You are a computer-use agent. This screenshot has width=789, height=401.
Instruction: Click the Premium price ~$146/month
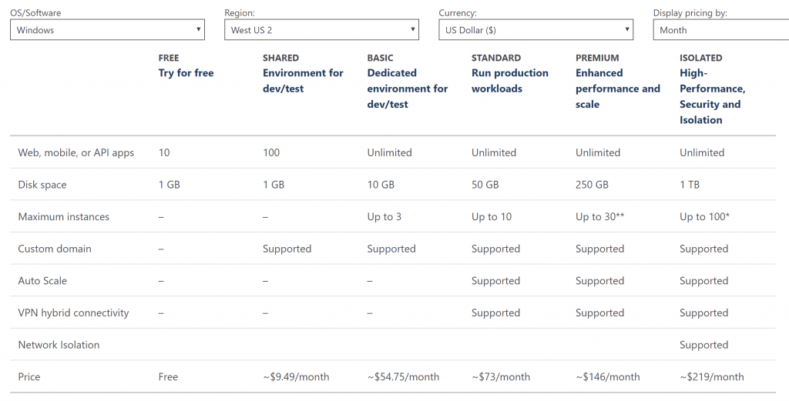point(608,377)
